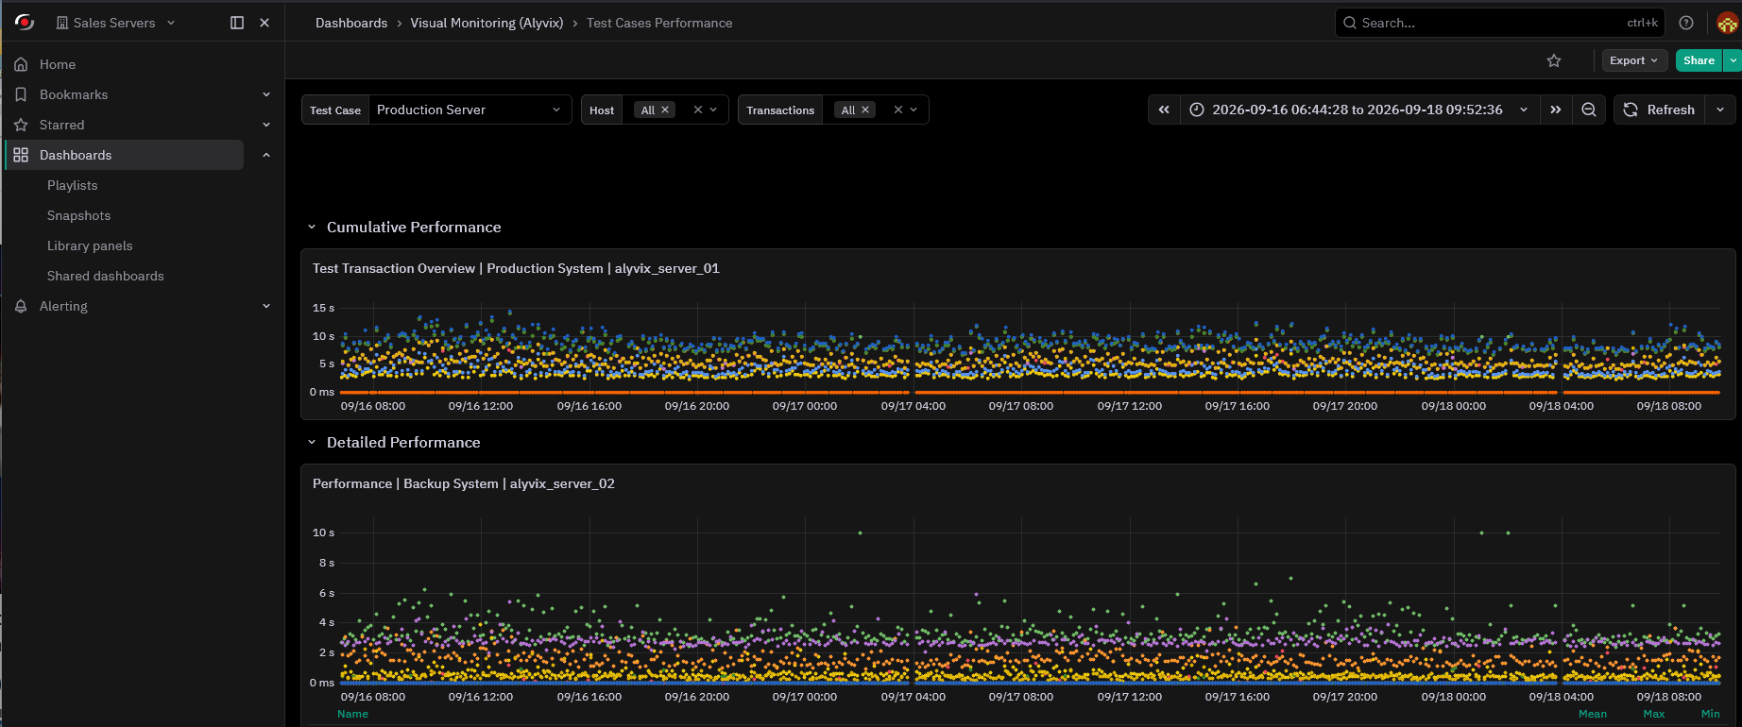The image size is (1742, 727).
Task: Open the Help question mark icon
Action: (1686, 23)
